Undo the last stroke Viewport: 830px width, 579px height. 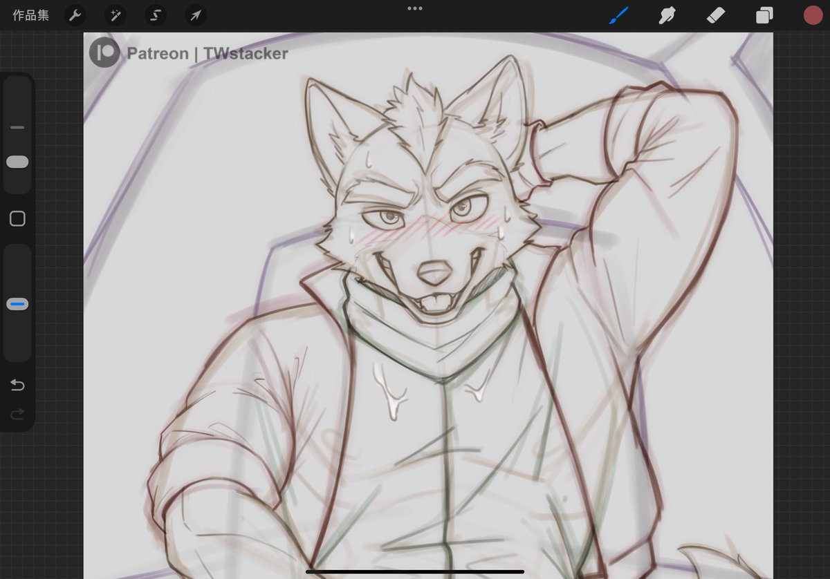pos(17,385)
